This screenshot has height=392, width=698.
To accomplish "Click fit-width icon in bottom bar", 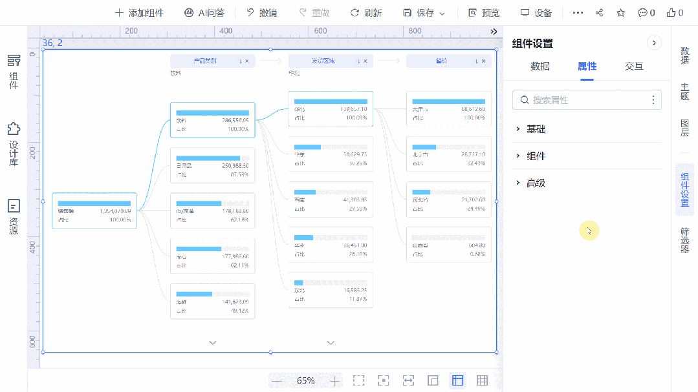I will 408,380.
